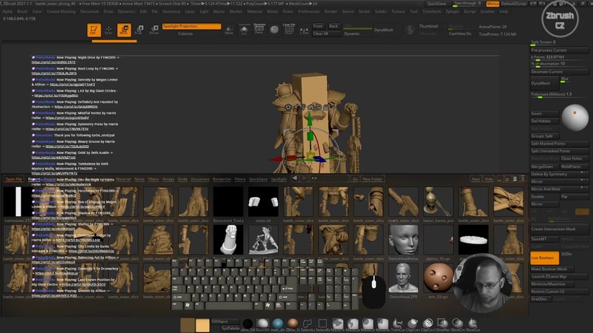The height and width of the screenshot is (333, 593).
Task: Select the Draw mode icon
Action: (108, 30)
